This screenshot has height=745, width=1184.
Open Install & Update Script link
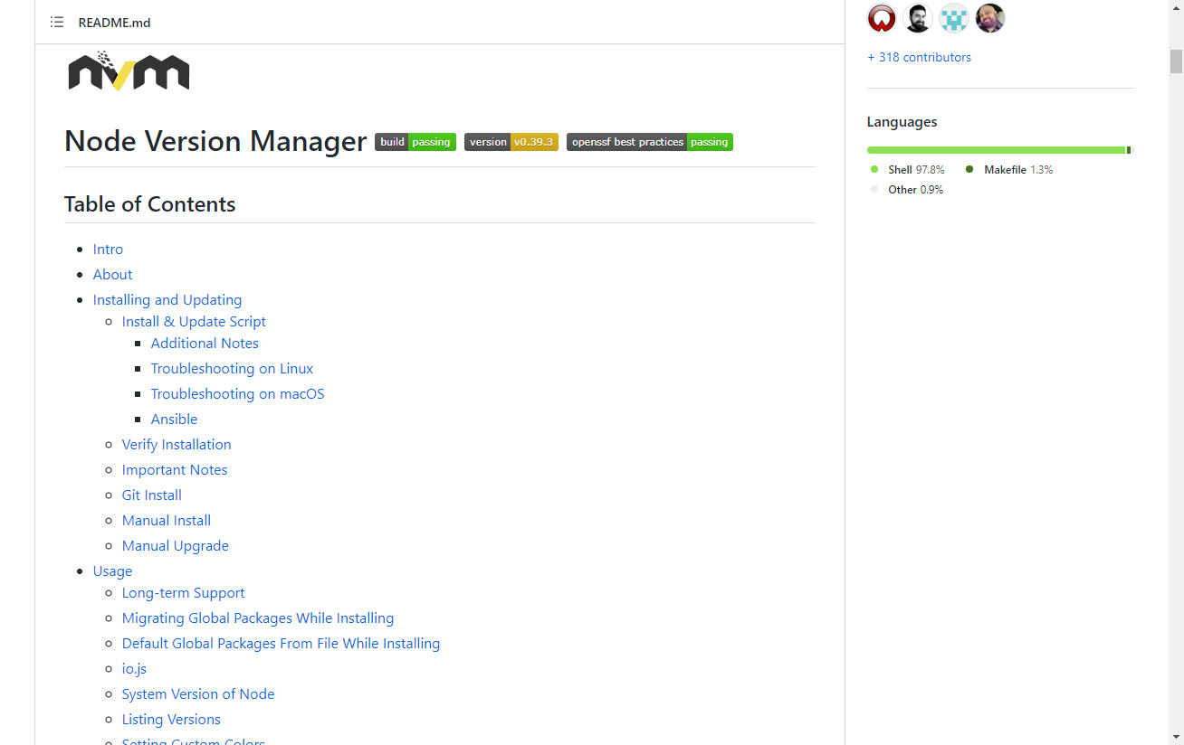194,322
